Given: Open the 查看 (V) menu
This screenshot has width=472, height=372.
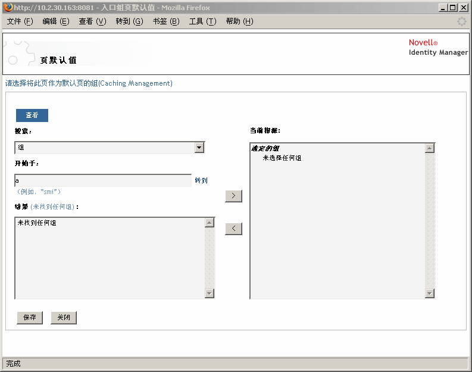Looking at the screenshot, I should pos(92,21).
